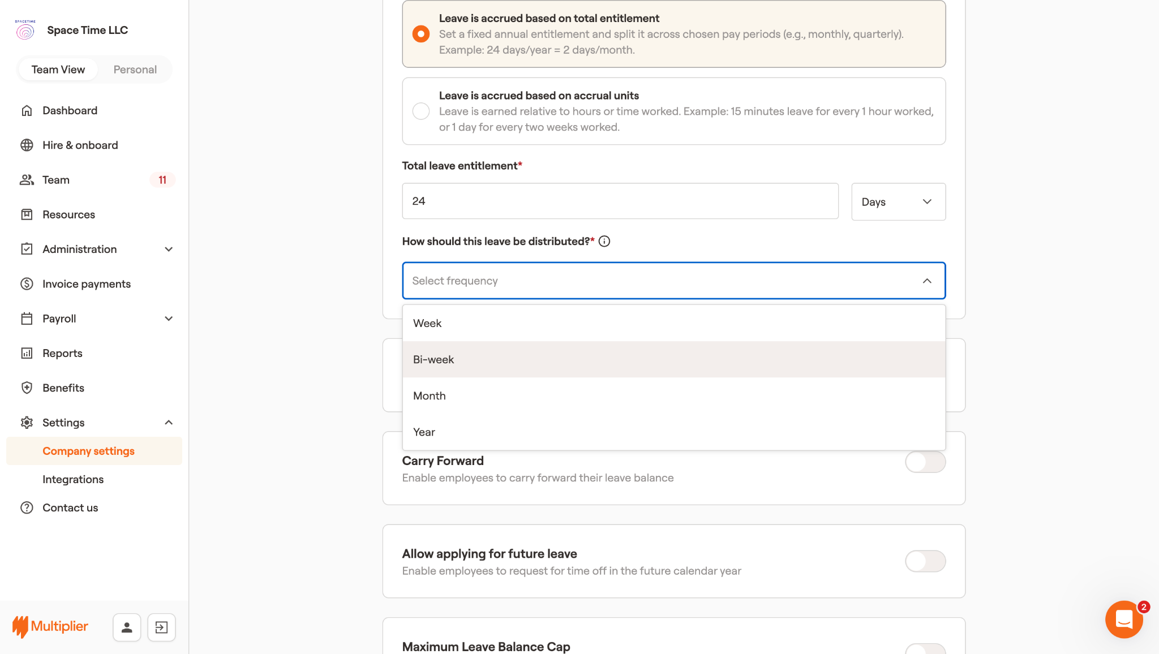1159x654 pixels.
Task: Click the Reports chart icon
Action: coord(27,354)
